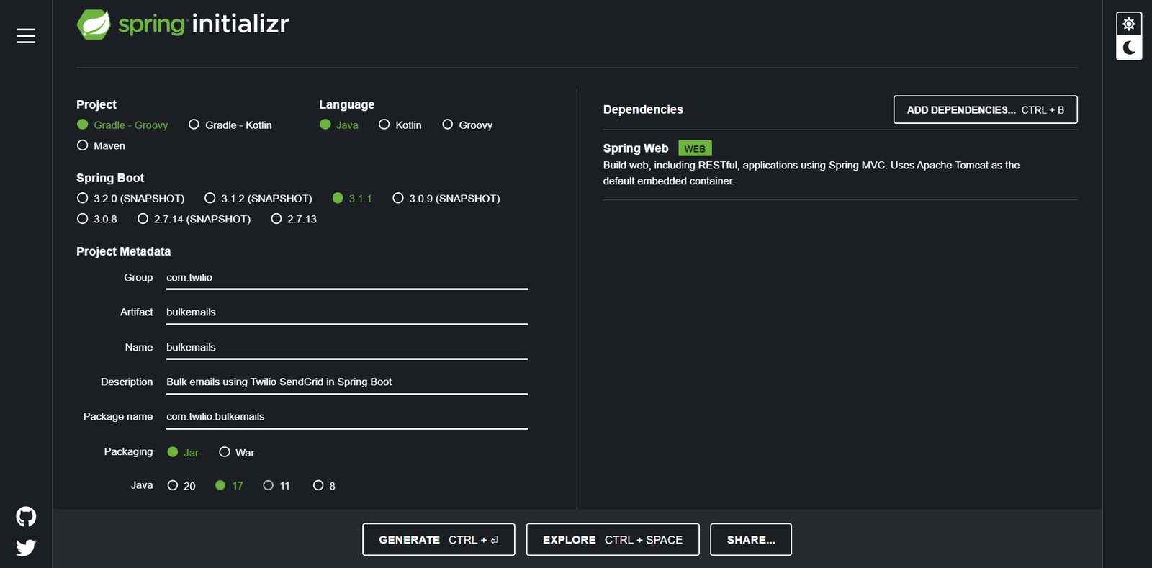Open the hamburger menu

click(26, 36)
